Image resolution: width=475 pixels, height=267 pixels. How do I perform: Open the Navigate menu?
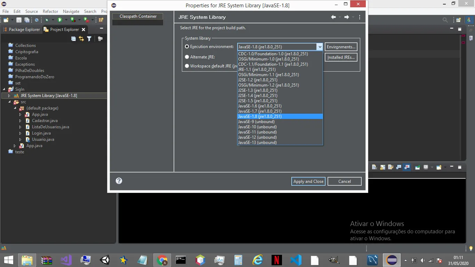(71, 11)
